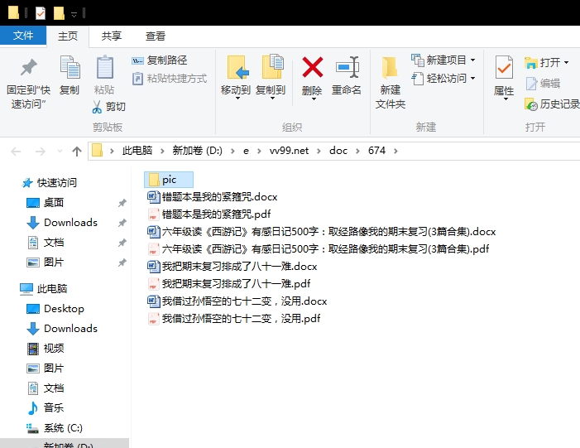Screen dimensions: 580x448
Task: Switch to the 共享 ribbon tab
Action: 112,36
